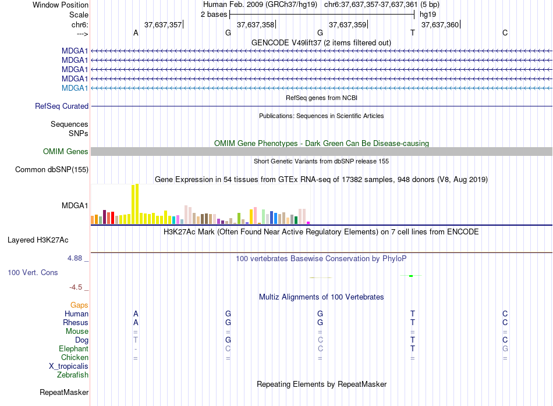
Task: Open the Layered H3K27Ac track label
Action: coord(38,240)
